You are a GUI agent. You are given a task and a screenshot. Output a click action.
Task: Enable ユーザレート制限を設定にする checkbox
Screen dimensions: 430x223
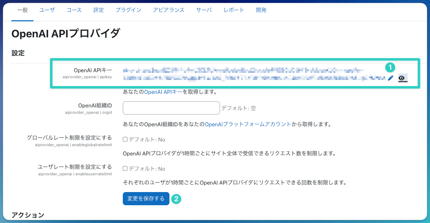pos(125,169)
